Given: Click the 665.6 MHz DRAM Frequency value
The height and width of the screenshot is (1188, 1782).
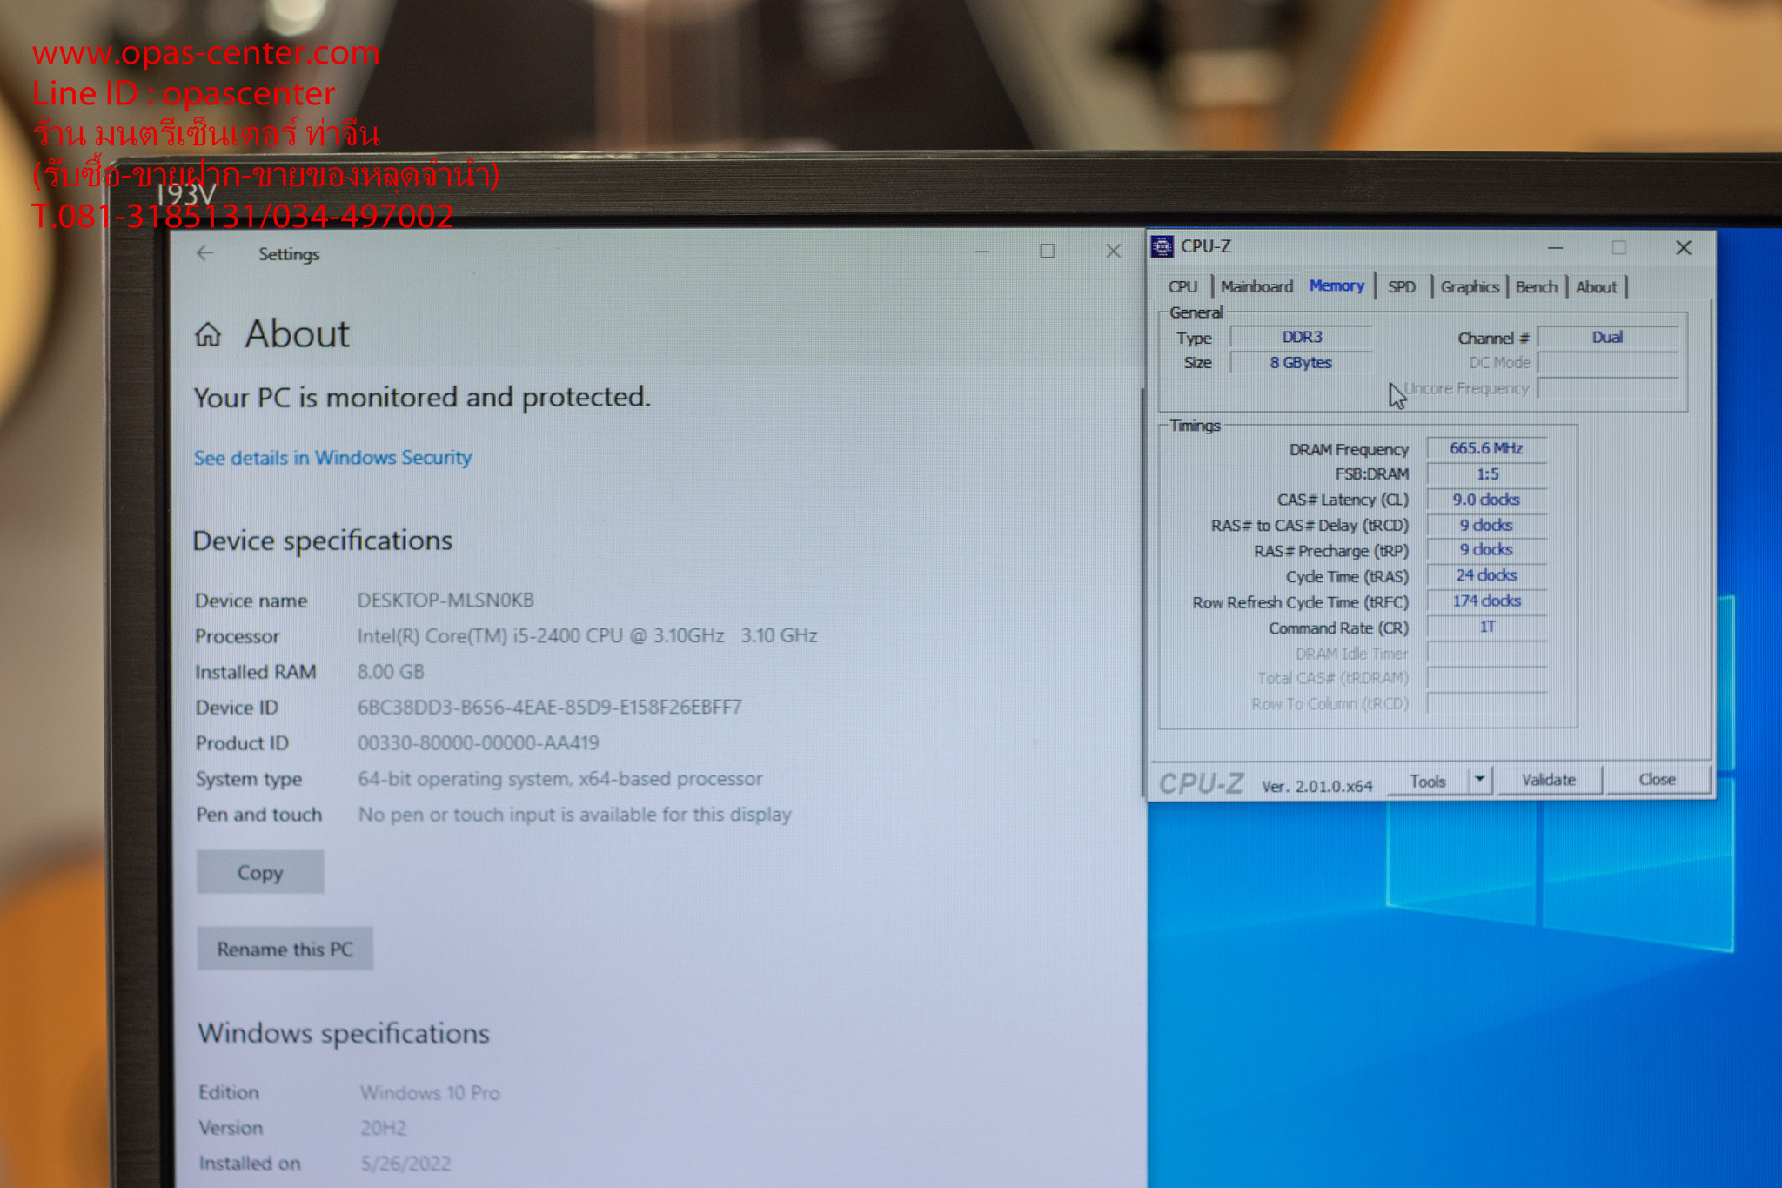Looking at the screenshot, I should click(x=1486, y=448).
